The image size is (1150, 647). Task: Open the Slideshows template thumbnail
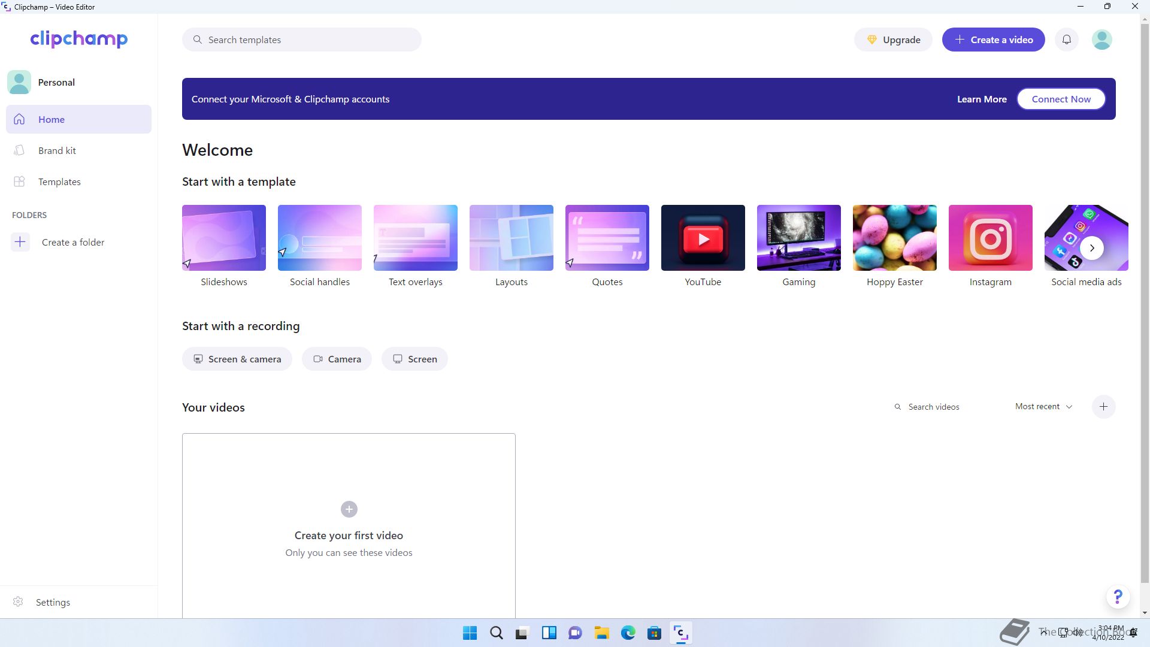224,238
